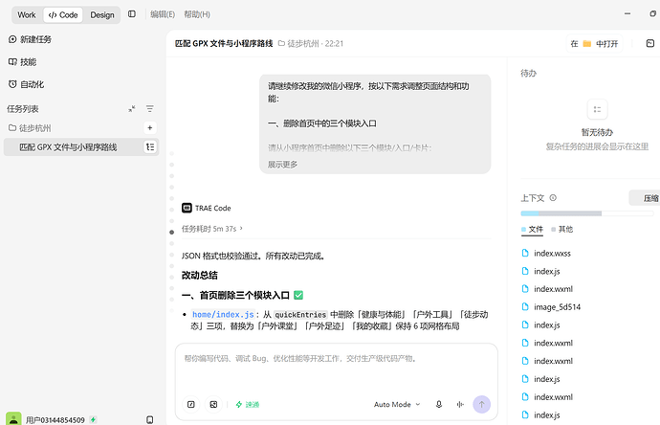Switch to the Design mode tab
Viewport: 660px width, 425px height.
(101, 15)
